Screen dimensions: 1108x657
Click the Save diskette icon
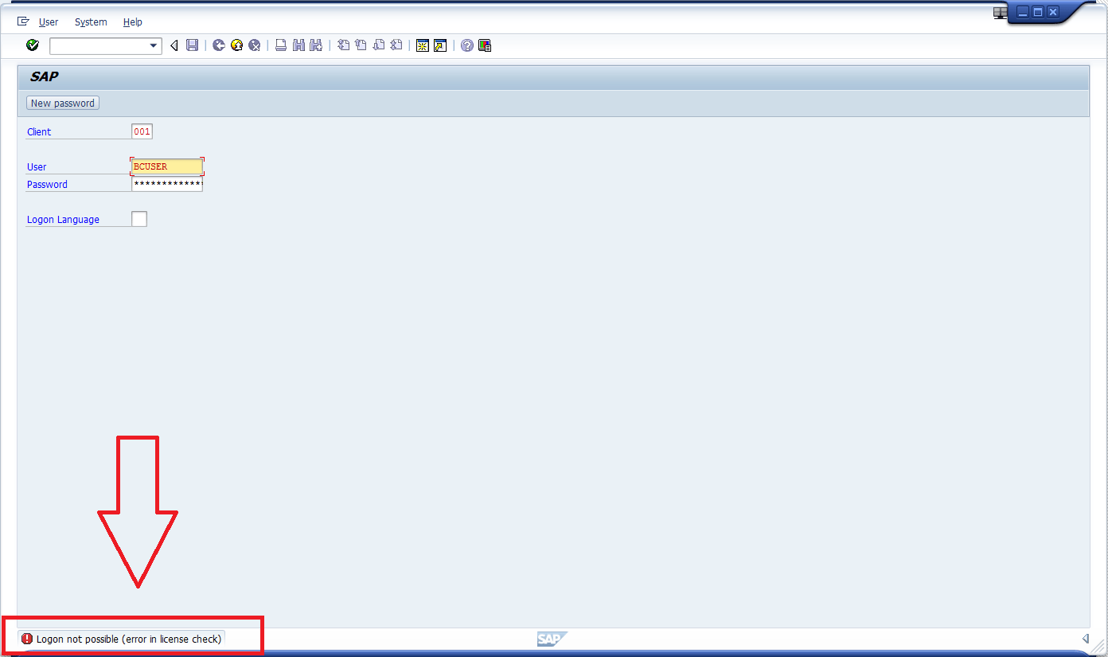(192, 45)
